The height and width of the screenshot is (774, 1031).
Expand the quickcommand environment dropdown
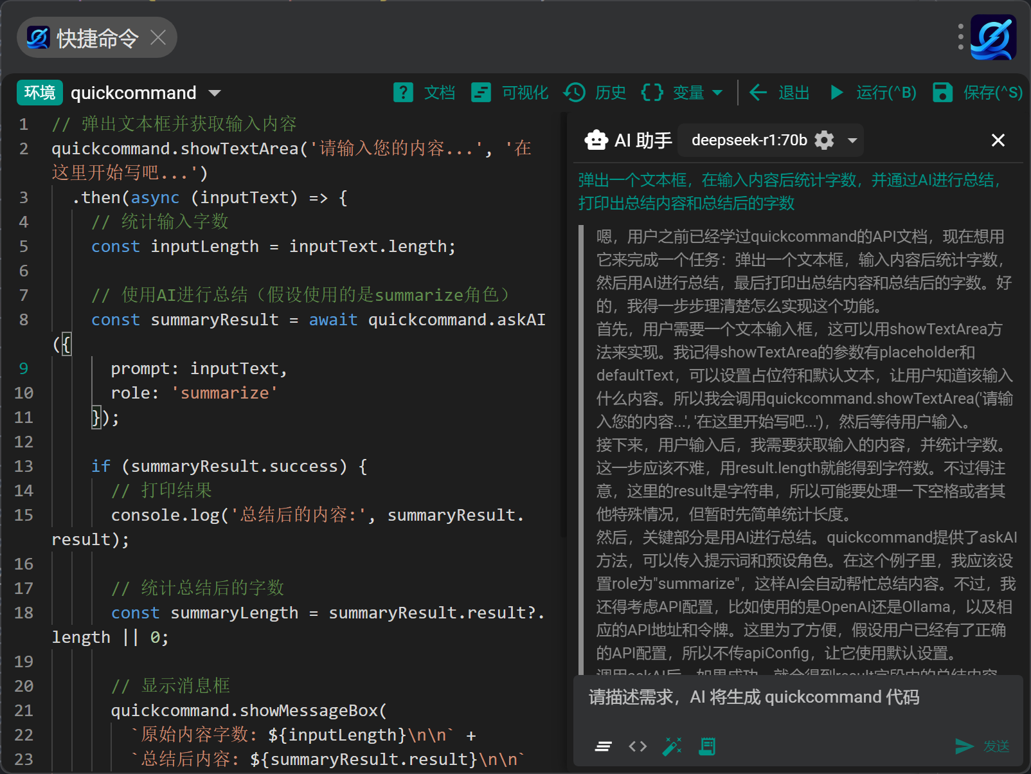coord(215,93)
